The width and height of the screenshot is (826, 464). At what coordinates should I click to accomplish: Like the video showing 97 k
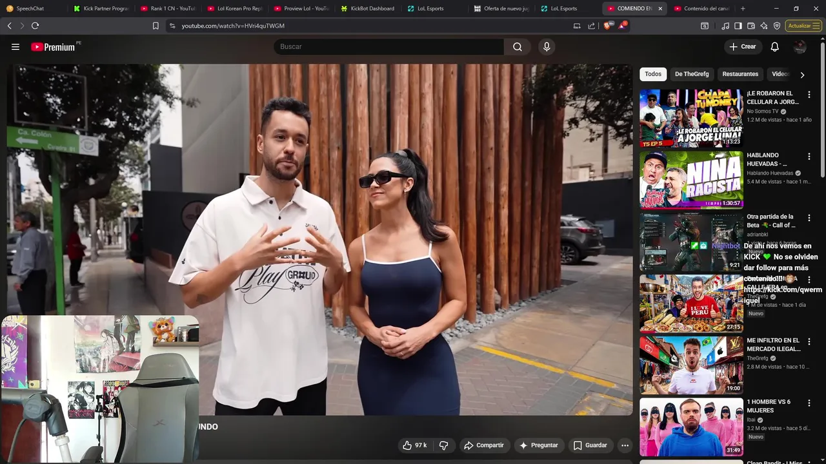pyautogui.click(x=414, y=445)
